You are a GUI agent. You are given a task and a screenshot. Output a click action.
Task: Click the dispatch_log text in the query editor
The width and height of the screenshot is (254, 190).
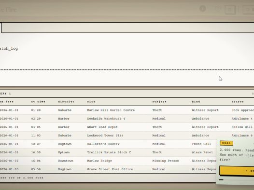(x=9, y=49)
